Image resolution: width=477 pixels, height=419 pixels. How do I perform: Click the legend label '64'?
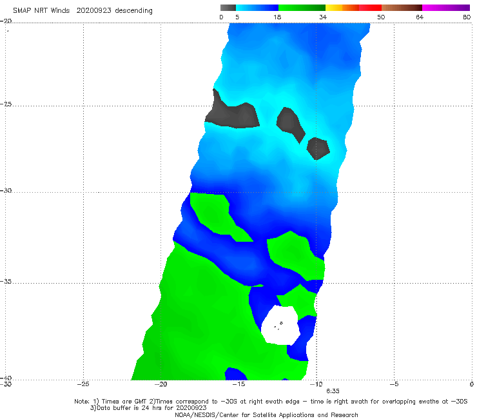(x=420, y=17)
